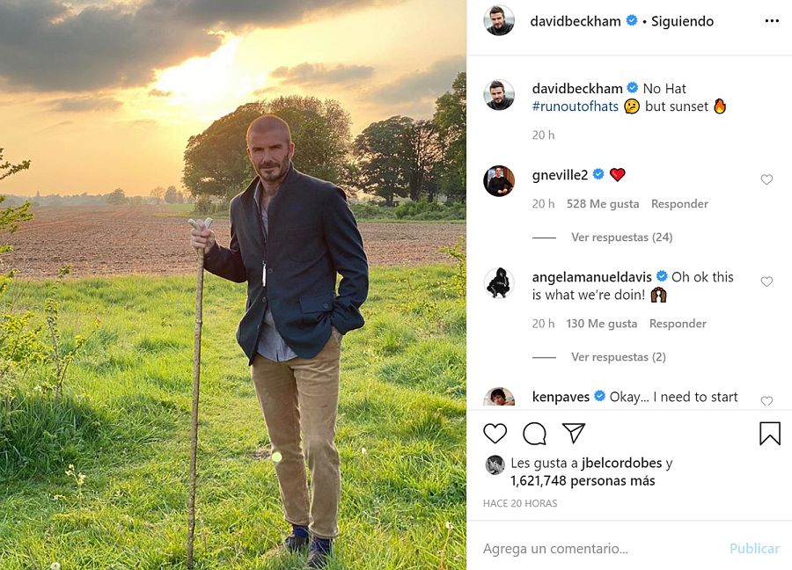Viewport: 792px width, 570px height.
Task: Share the post via the paper plane icon
Action: point(574,432)
